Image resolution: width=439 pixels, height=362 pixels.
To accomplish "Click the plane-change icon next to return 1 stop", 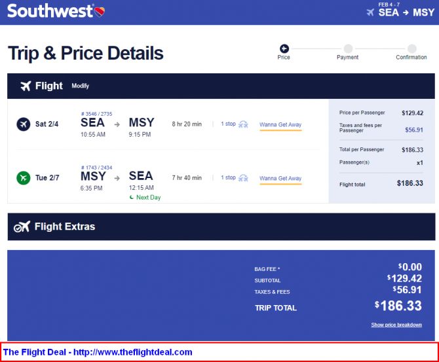I will (x=243, y=178).
